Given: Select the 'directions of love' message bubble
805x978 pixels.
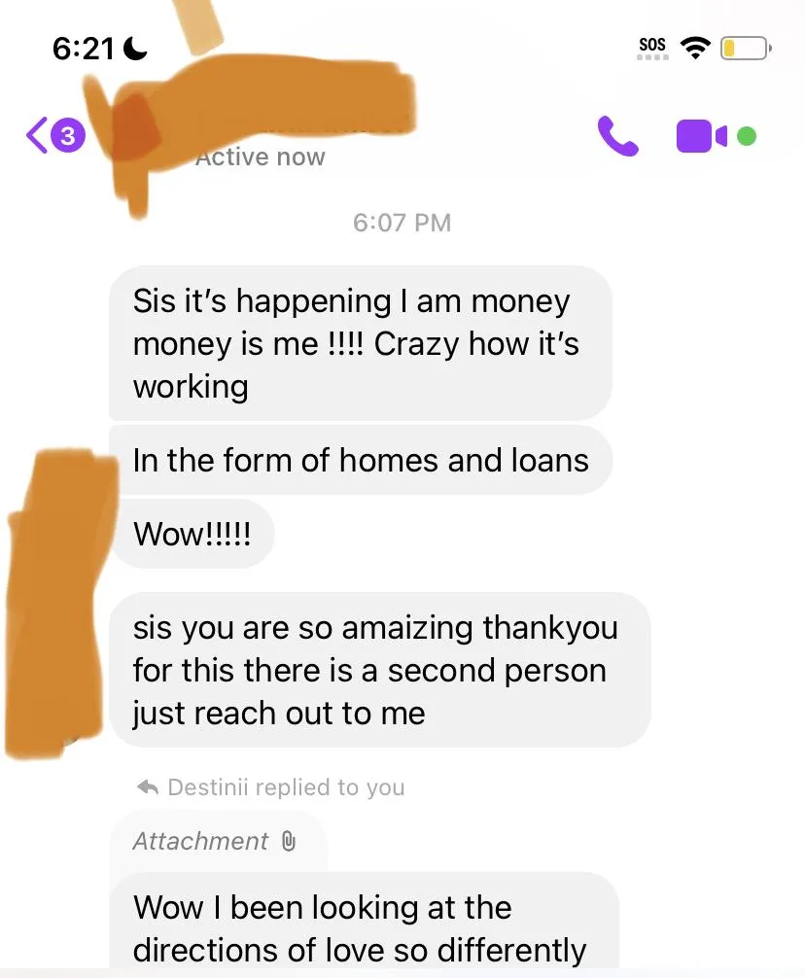Looking at the screenshot, I should 365,926.
